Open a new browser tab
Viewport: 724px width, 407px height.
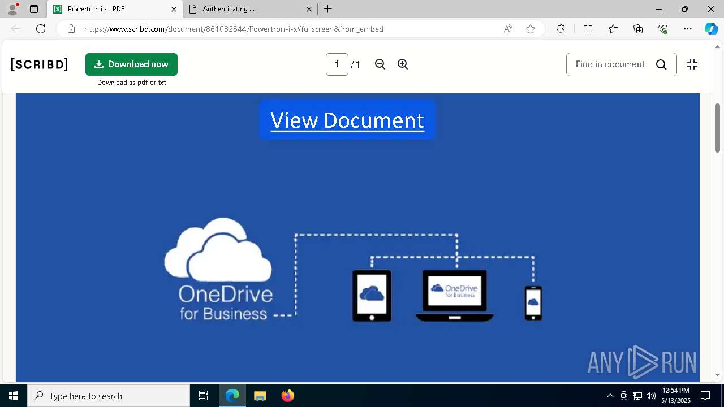pos(328,9)
